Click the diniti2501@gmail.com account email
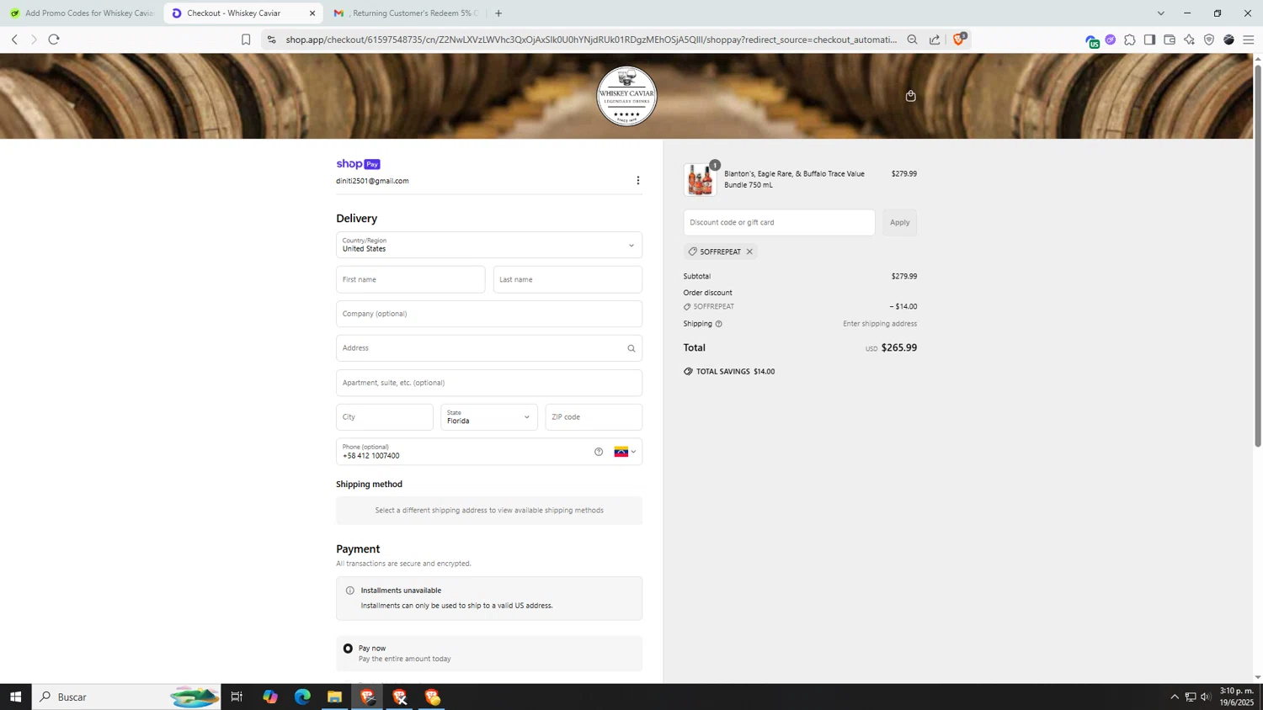The image size is (1263, 710). pos(372,181)
